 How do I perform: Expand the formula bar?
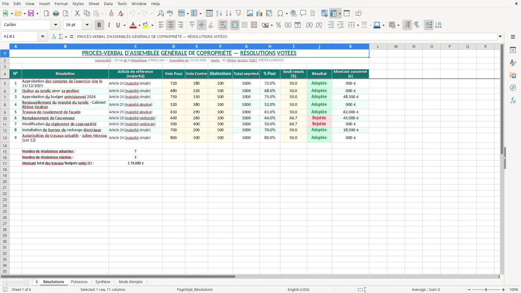[500, 36]
